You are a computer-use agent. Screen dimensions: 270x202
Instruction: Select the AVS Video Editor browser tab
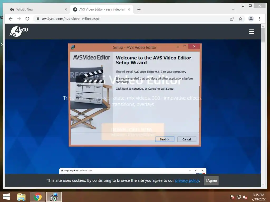click(102, 9)
